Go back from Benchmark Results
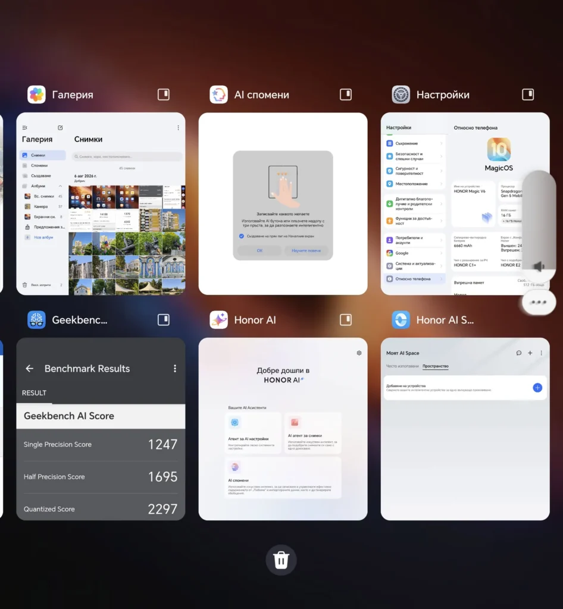Viewport: 563px width, 609px height. tap(30, 369)
